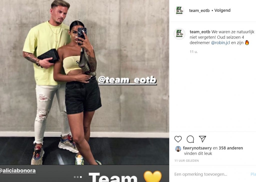Click the team_eotb avatar beside the caption
Viewport: 256px width, 182px height.
(179, 34)
